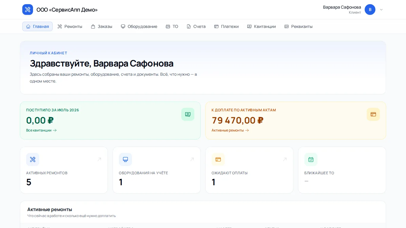Screen dimensions: 406x228
Task: Click the Здравствуйте, Варвара Сафонова heading
Action: [102, 64]
